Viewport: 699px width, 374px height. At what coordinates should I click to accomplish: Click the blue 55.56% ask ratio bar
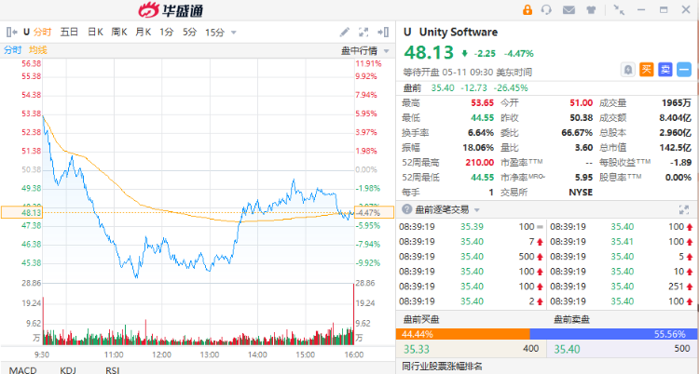pos(613,334)
